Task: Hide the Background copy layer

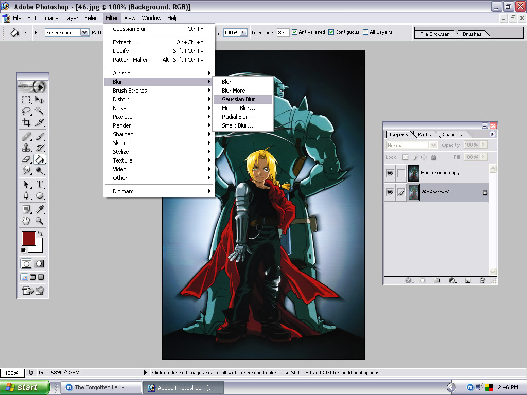Action: coord(390,173)
